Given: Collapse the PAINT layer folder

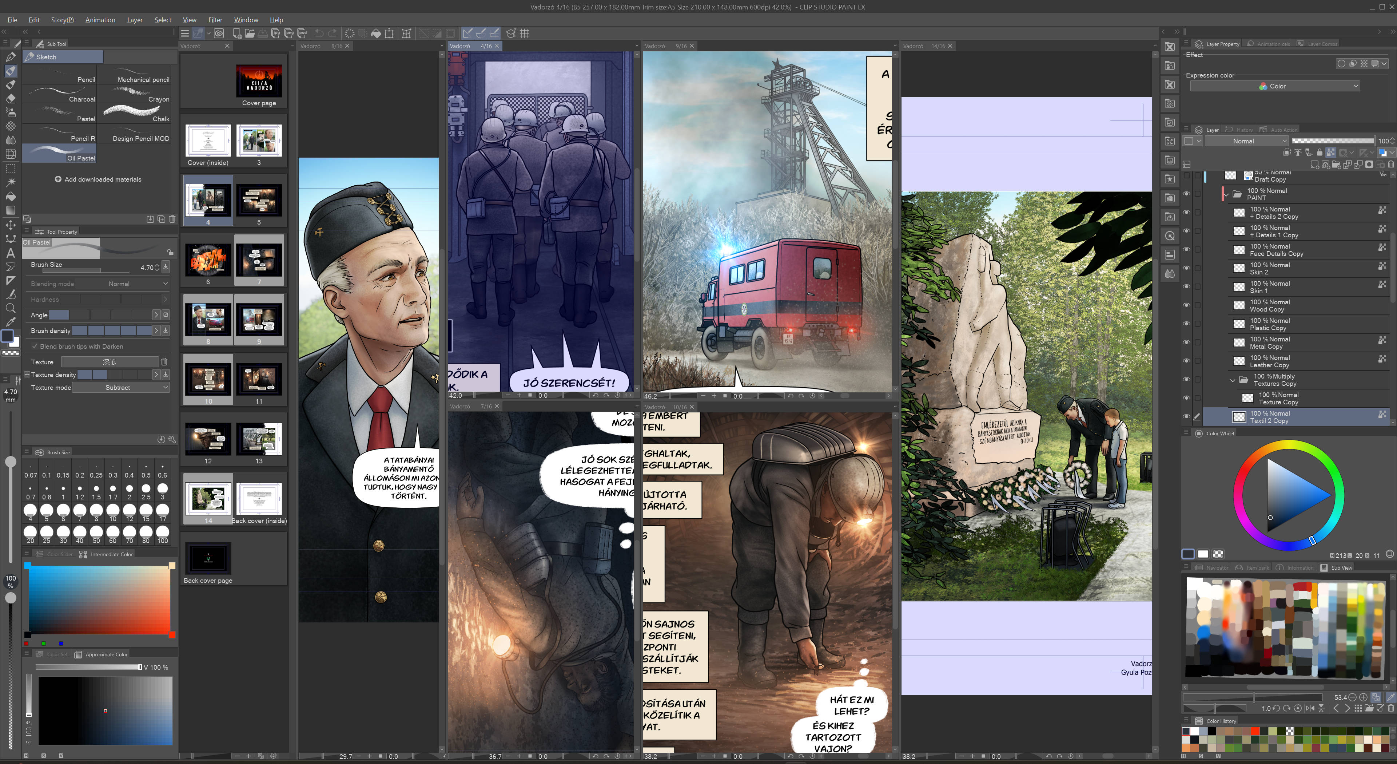Looking at the screenshot, I should coord(1226,194).
